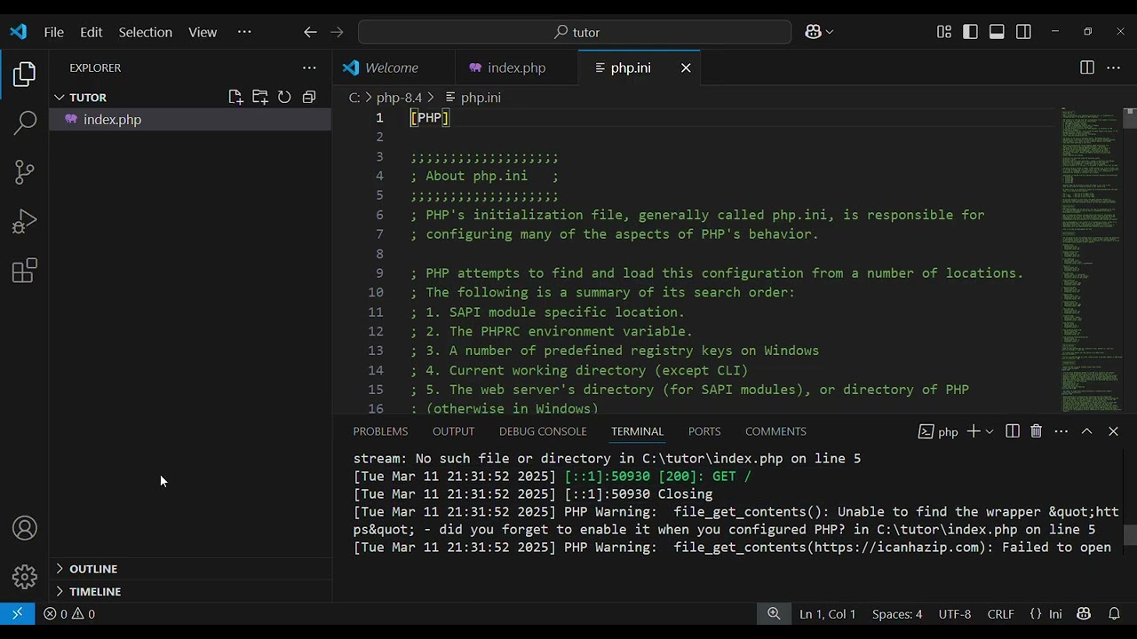Open errors and warnings count in status bar

tap(69, 614)
